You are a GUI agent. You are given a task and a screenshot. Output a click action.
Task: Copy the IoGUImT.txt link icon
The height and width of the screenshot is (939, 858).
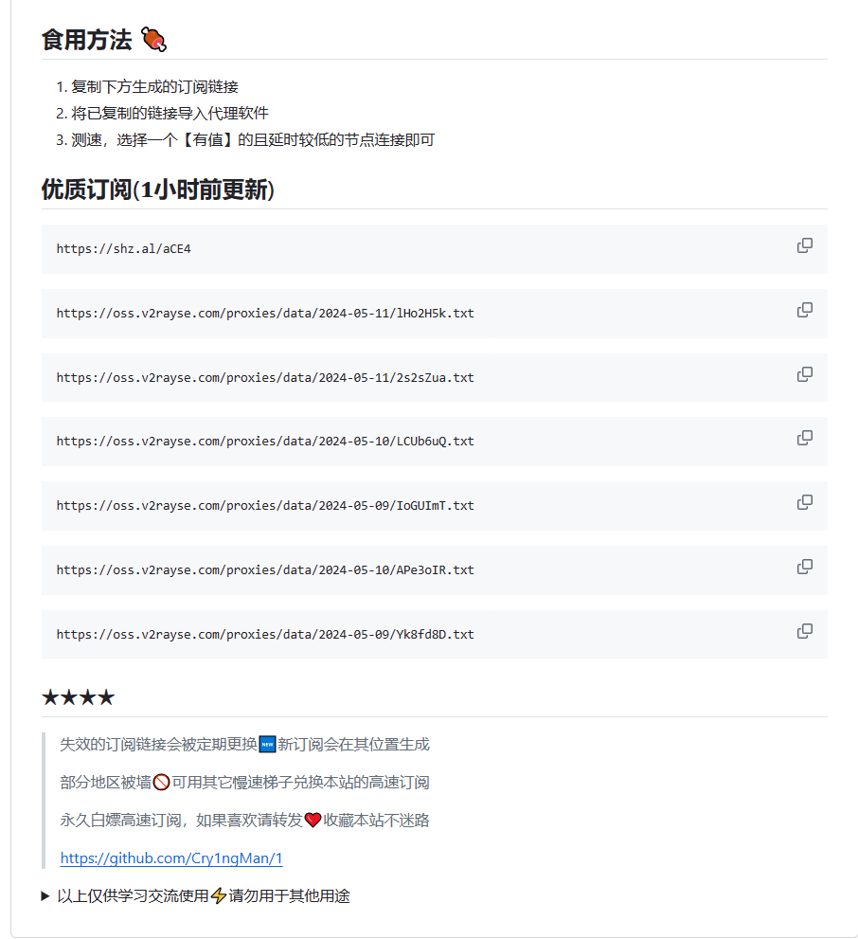click(804, 502)
